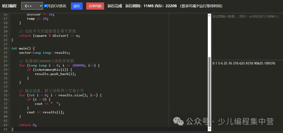Click line number 33 in the gutter
The height and width of the screenshot is (133, 283).
pos(5,87)
